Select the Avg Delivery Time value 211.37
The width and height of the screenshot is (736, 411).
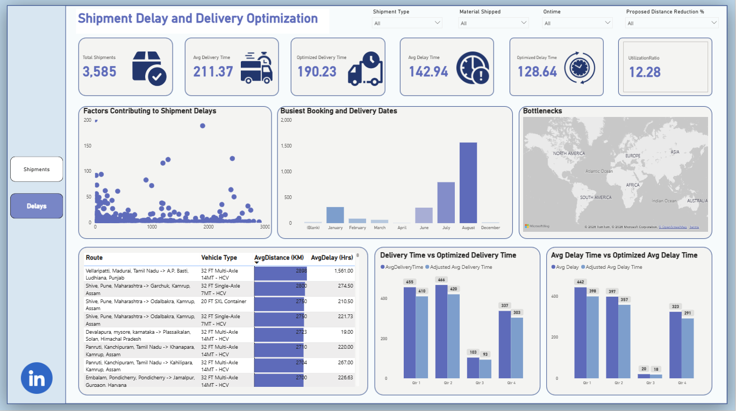[213, 71]
